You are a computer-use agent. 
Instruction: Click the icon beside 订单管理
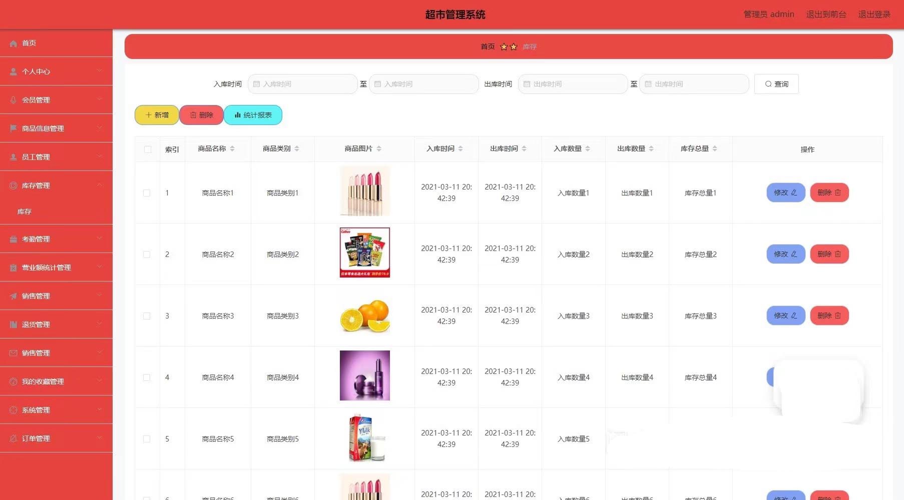[x=14, y=438]
